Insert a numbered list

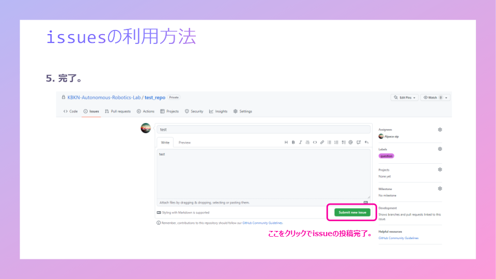click(x=336, y=143)
